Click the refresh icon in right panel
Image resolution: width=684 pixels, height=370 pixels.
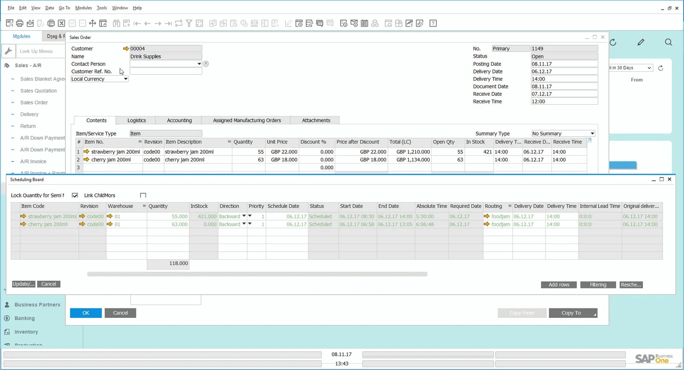(613, 42)
